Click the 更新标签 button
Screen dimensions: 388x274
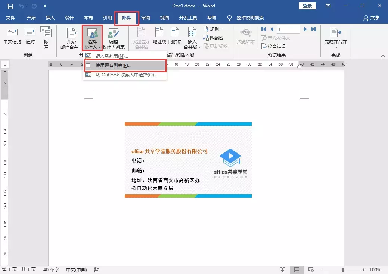tap(215, 46)
